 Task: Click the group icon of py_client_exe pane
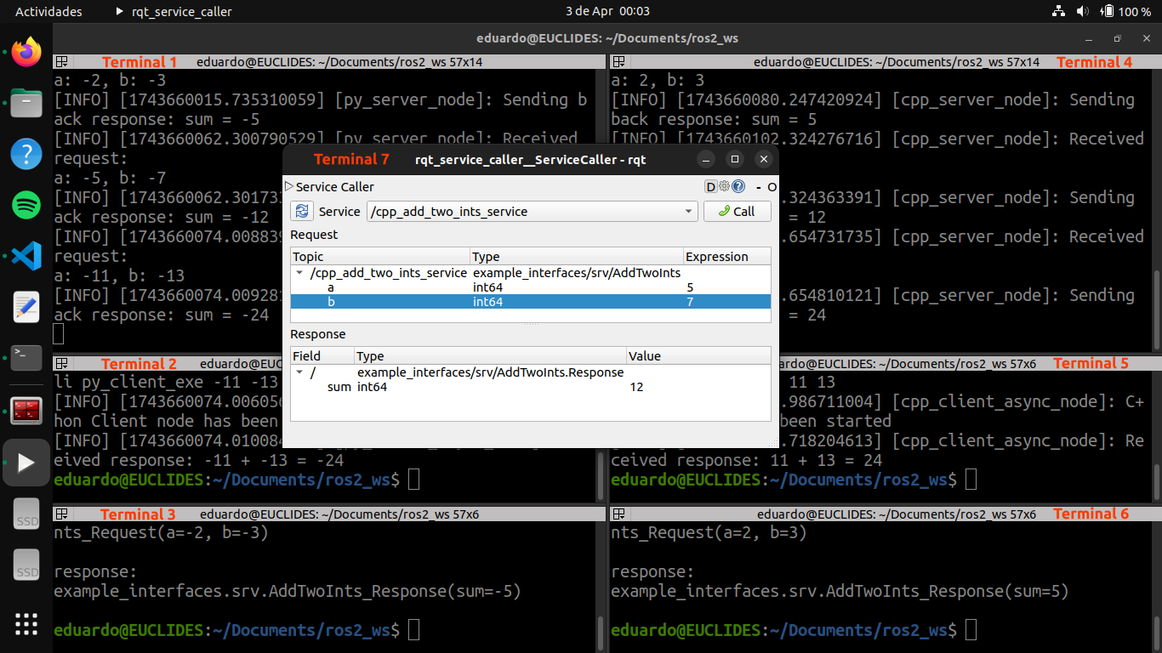pyautogui.click(x=62, y=363)
